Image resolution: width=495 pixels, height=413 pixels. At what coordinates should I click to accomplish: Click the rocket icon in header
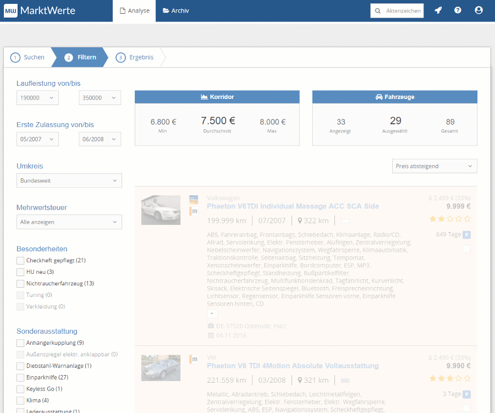(x=438, y=10)
